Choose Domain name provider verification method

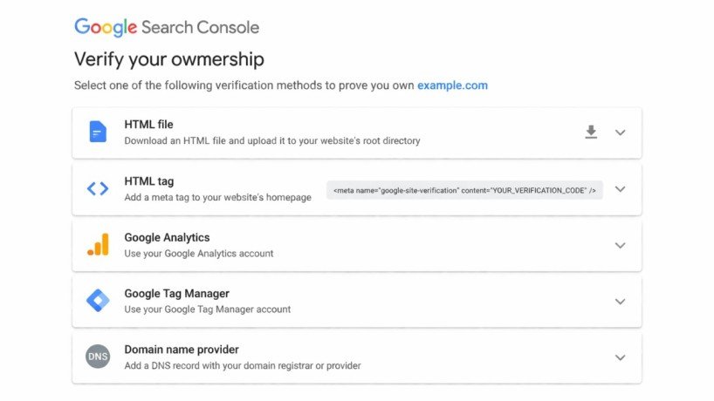click(181, 350)
